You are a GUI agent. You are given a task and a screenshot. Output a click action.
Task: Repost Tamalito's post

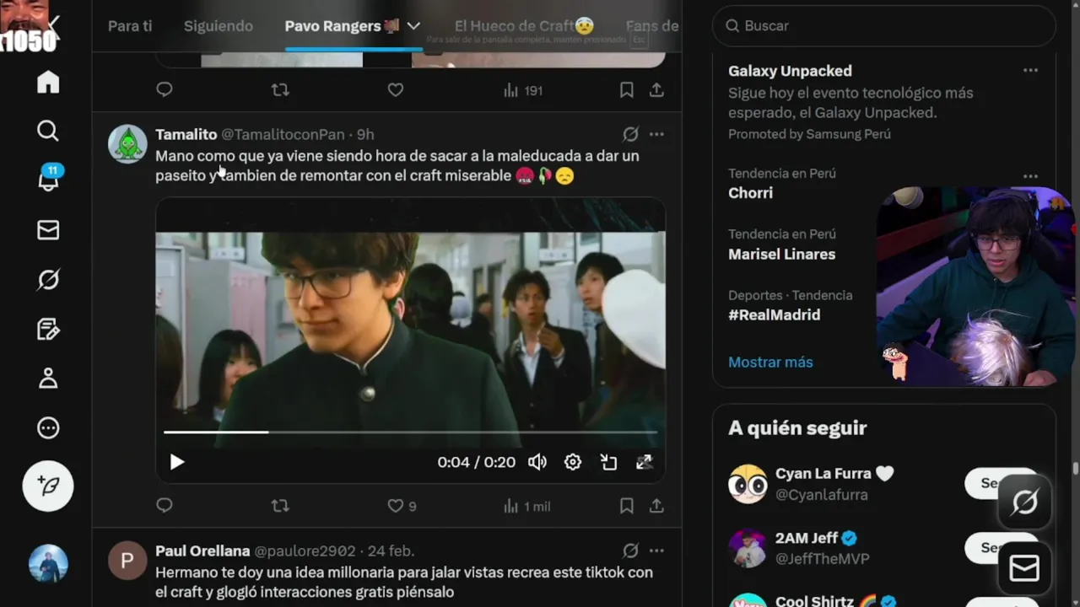tap(280, 506)
